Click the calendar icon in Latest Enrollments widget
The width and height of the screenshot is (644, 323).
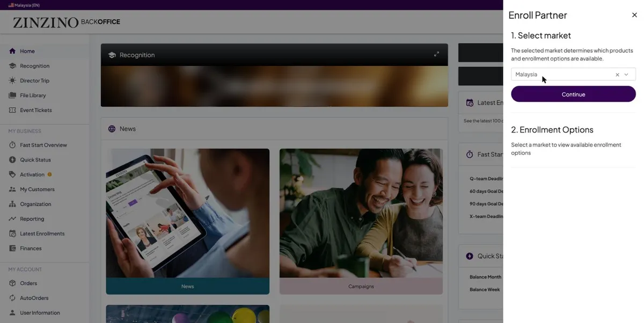tap(470, 102)
